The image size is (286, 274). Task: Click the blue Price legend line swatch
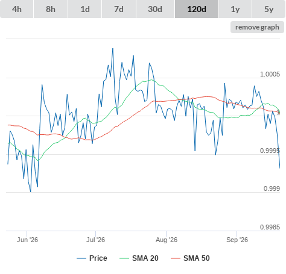81,258
